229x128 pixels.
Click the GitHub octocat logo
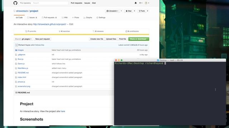15,3
